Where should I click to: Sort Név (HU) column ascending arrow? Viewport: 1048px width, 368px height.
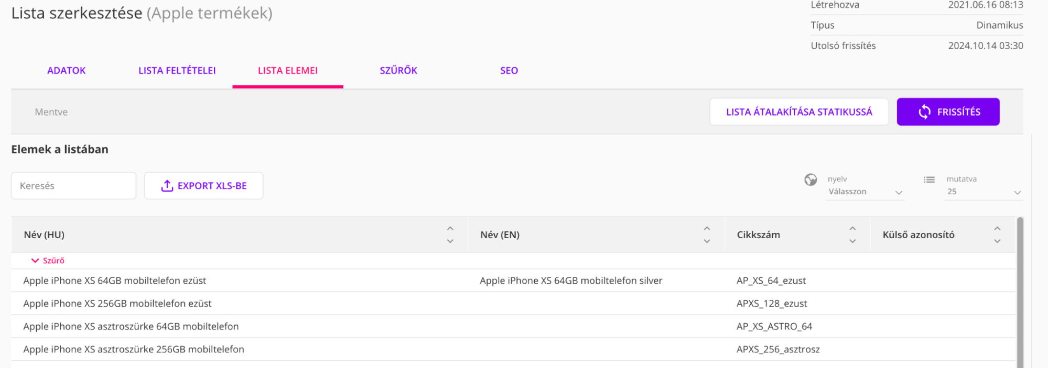(x=450, y=229)
